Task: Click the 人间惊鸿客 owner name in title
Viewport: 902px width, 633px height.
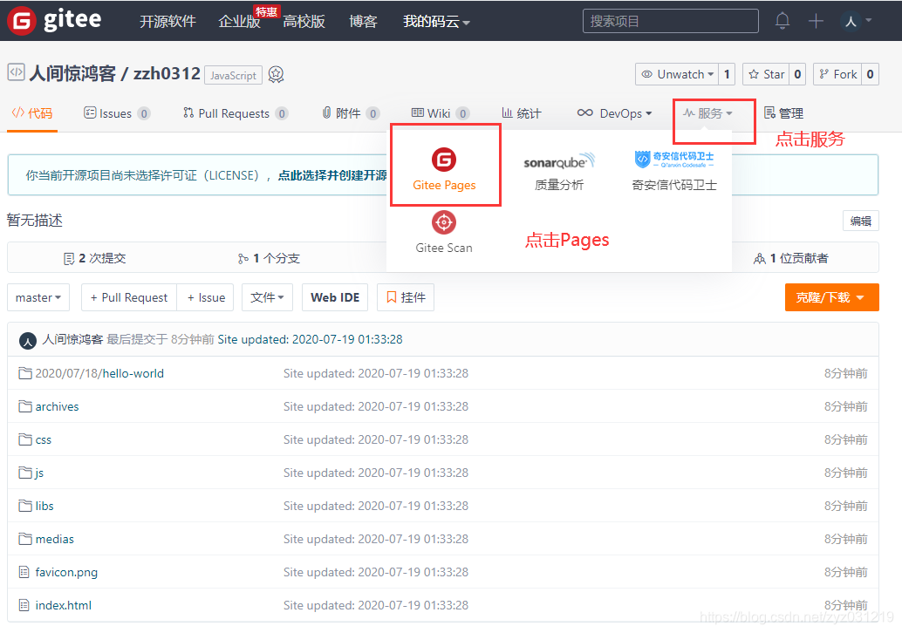Action: (72, 73)
